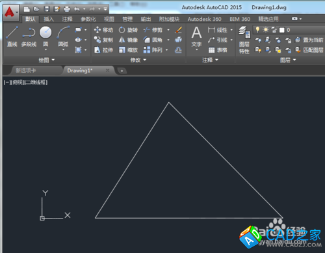This screenshot has height=253, width=325.
Task: Use the Mirror (镜像) tool
Action: (x=128, y=40)
